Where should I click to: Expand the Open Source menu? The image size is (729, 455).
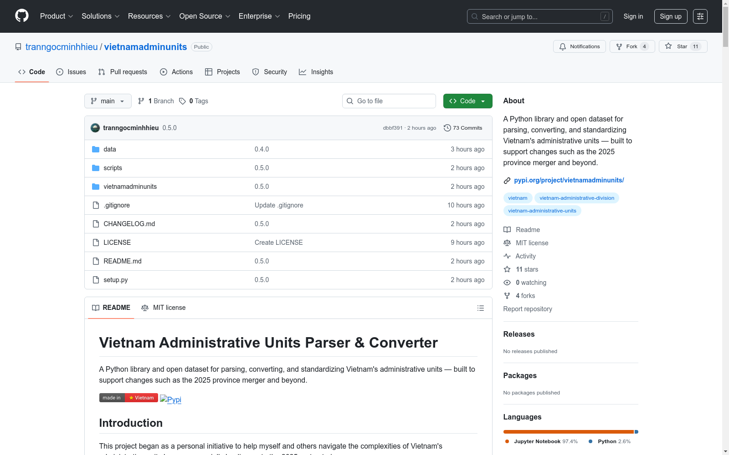[205, 16]
